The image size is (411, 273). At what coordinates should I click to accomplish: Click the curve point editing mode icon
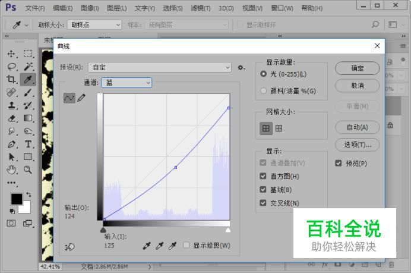69,98
